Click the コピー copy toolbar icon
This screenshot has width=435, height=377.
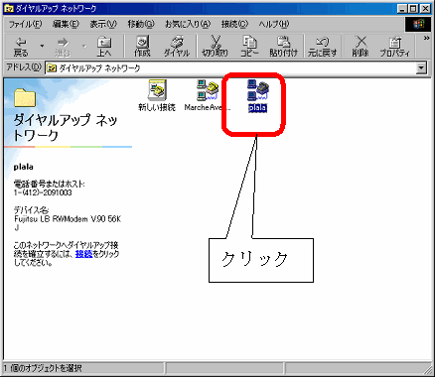[249, 46]
